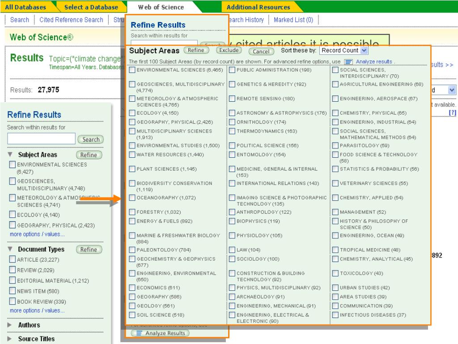This screenshot has height=344, width=458.
Task: Check BOOK REVIEW (339) document type
Action: [12, 301]
